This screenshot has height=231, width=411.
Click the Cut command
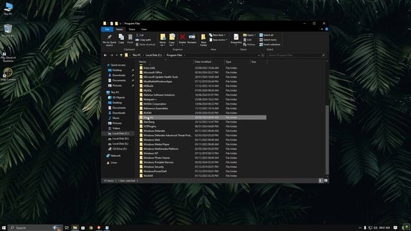(x=140, y=35)
